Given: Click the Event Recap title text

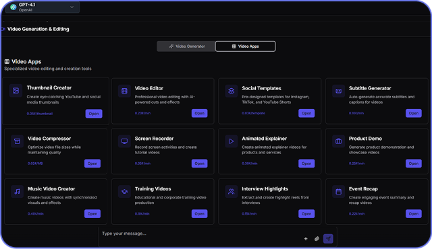Looking at the screenshot, I should (363, 188).
